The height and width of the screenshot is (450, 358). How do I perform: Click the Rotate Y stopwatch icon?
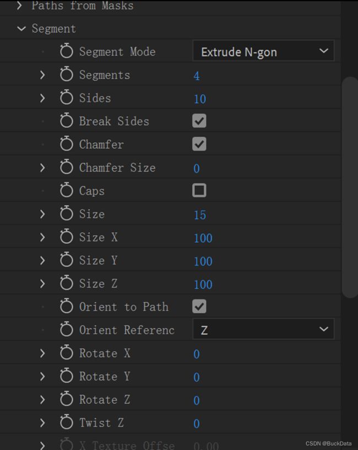coord(67,376)
